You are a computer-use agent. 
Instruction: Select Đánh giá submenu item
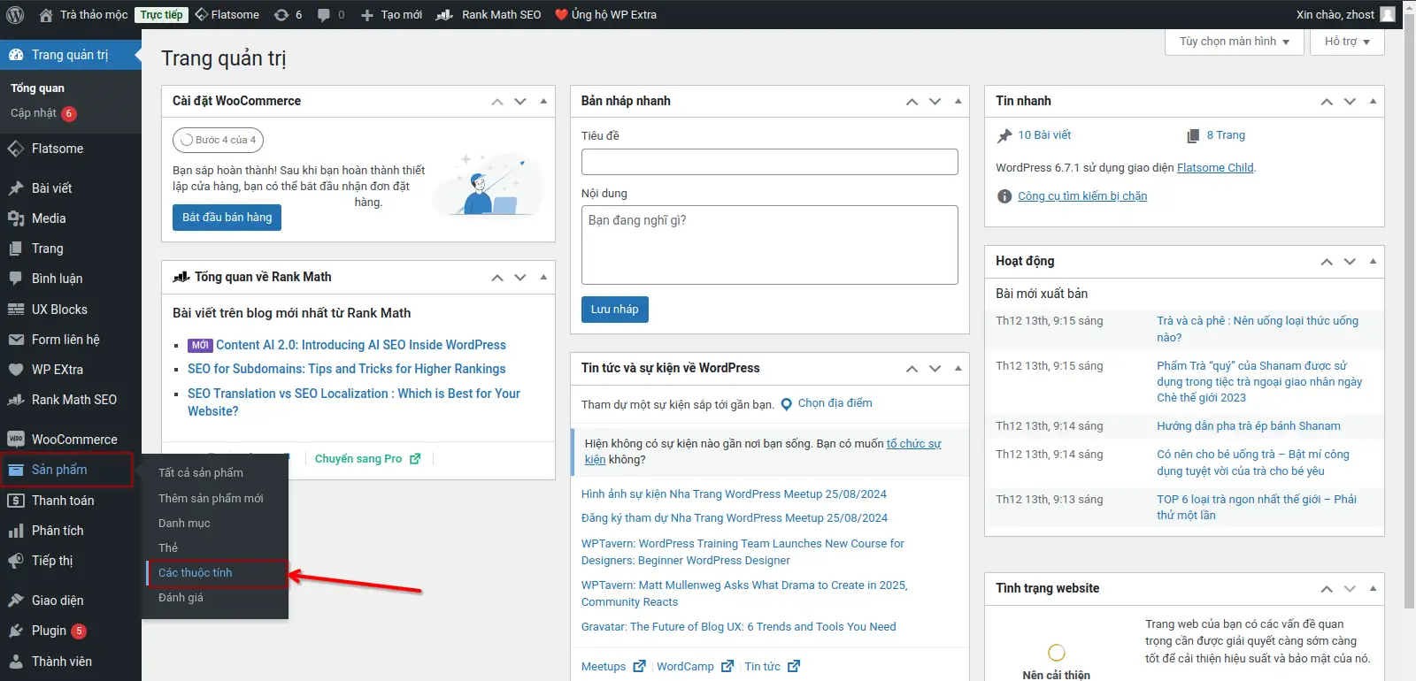(x=181, y=598)
